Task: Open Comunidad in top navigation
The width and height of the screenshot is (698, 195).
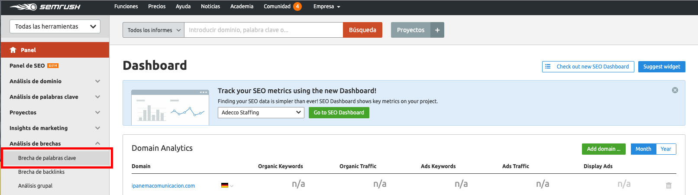Action: pos(277,6)
